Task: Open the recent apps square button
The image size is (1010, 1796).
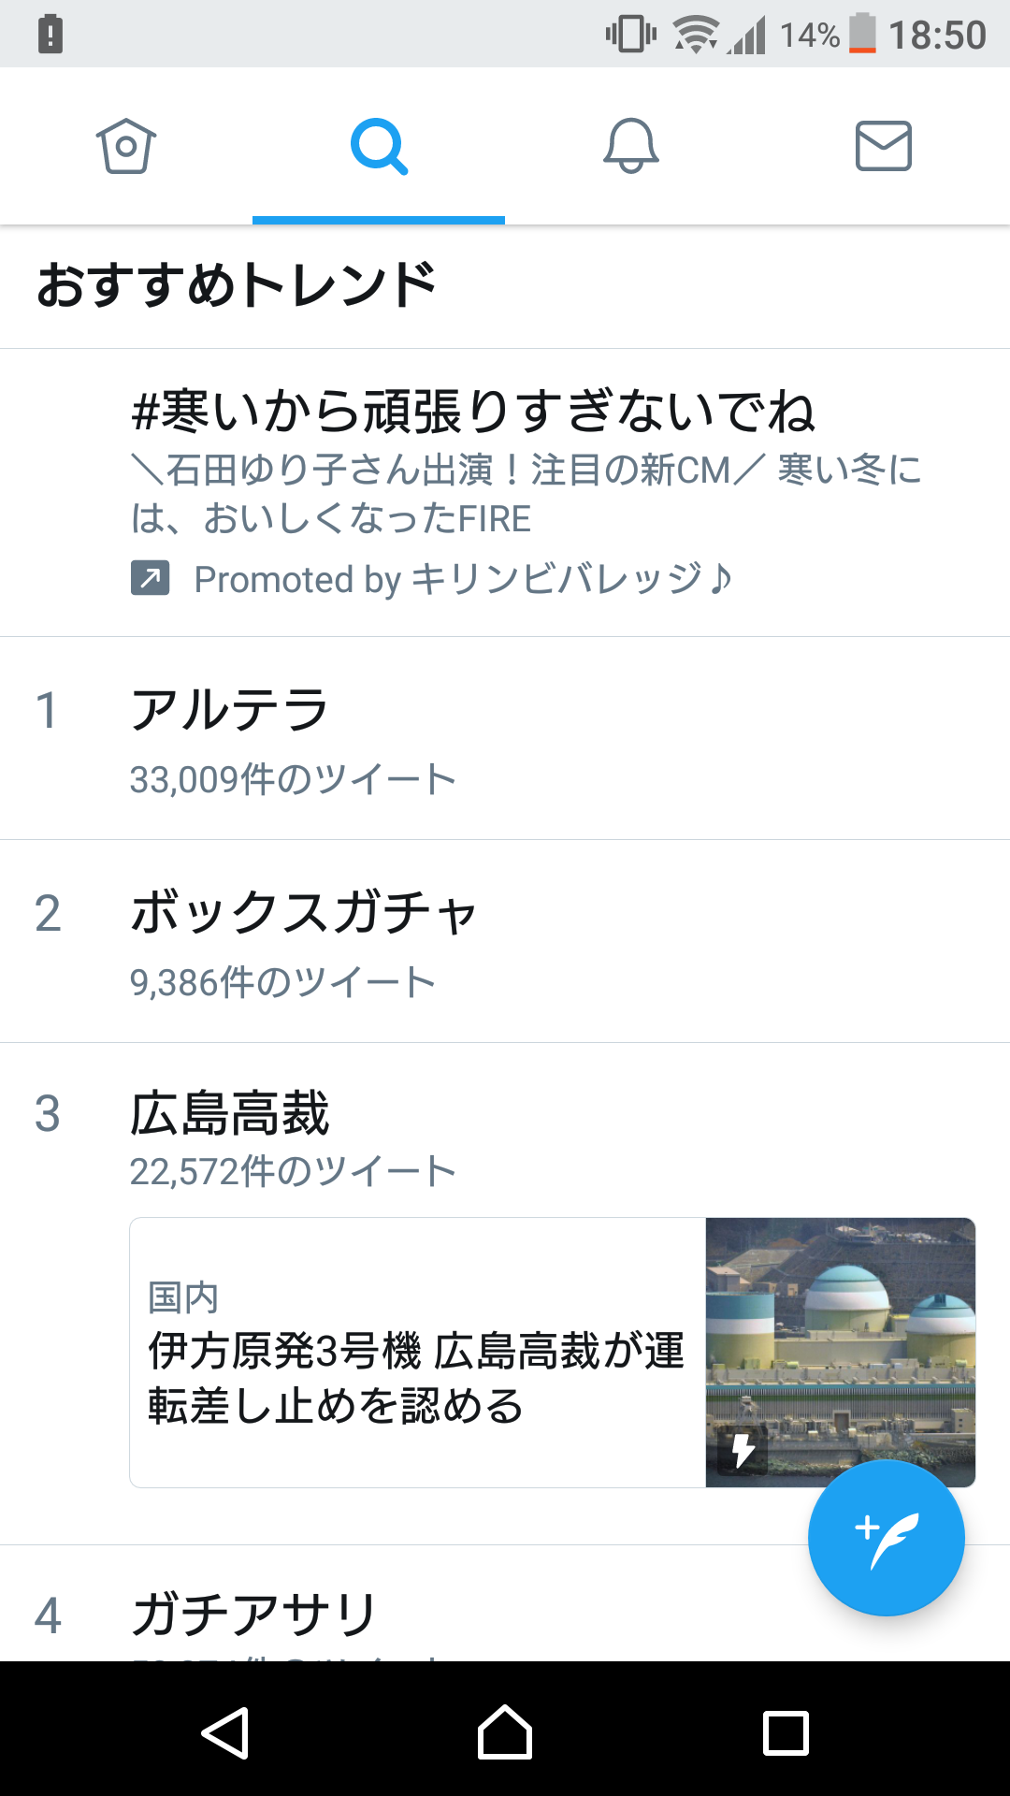Action: click(786, 1732)
